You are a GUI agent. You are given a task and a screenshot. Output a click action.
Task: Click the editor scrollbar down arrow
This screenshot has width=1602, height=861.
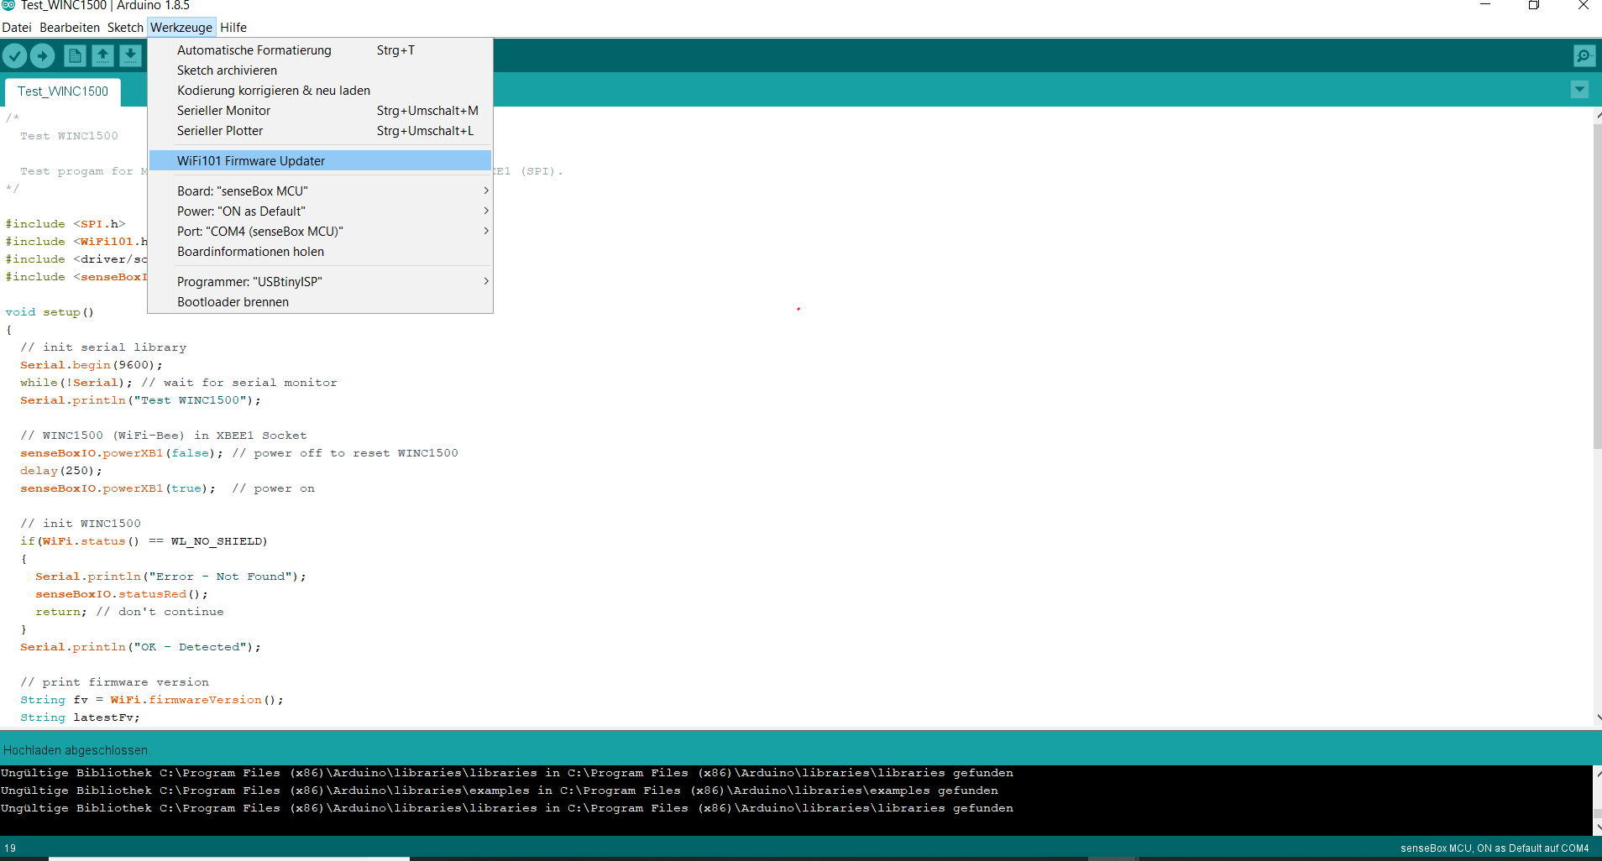click(1597, 718)
